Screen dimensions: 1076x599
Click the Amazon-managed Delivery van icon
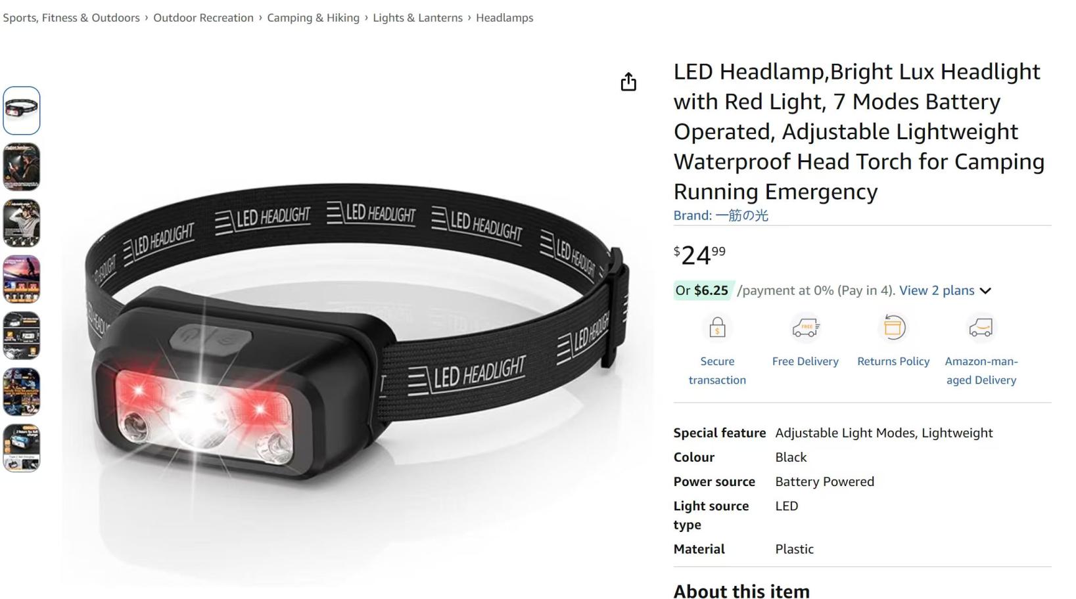(x=981, y=327)
